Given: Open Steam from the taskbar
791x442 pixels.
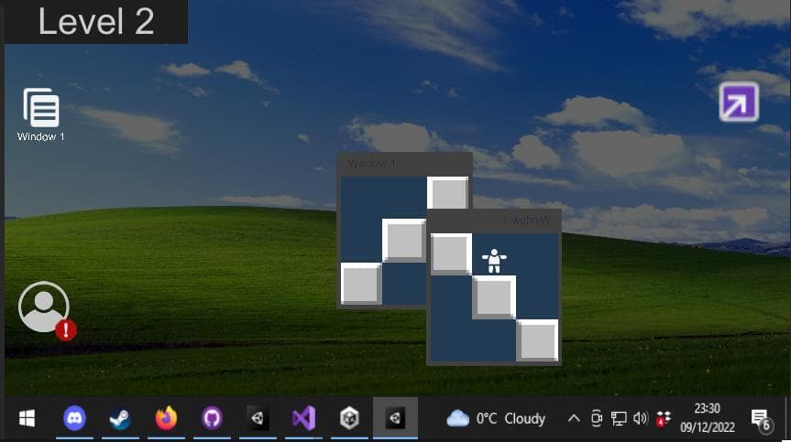Looking at the screenshot, I should pos(120,418).
